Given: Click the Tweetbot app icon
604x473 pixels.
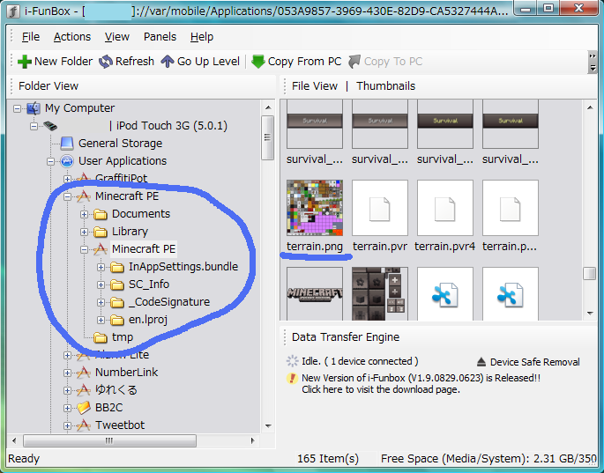Looking at the screenshot, I should coord(84,425).
